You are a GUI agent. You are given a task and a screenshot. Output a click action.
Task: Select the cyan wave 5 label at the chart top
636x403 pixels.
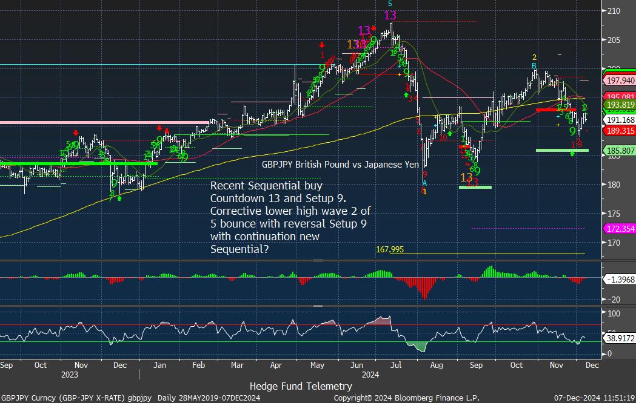390,4
